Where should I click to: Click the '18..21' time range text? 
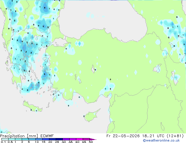[x=148, y=136]
